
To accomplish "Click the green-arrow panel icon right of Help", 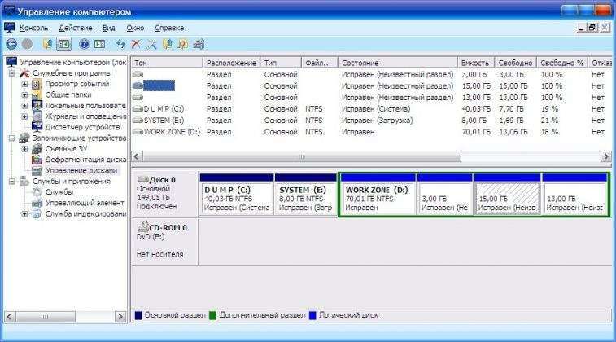I will [x=100, y=44].
